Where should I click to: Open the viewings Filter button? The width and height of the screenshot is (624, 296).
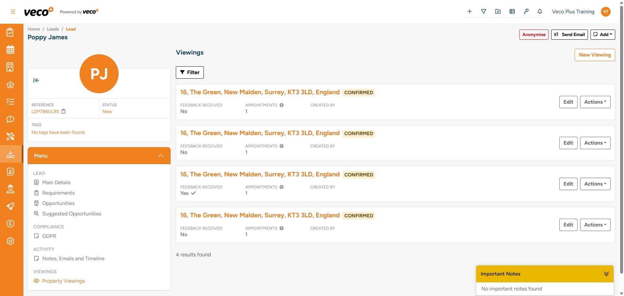(190, 72)
